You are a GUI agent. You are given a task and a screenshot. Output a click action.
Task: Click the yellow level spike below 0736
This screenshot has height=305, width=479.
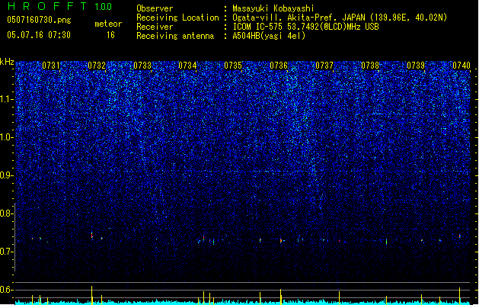281,297
